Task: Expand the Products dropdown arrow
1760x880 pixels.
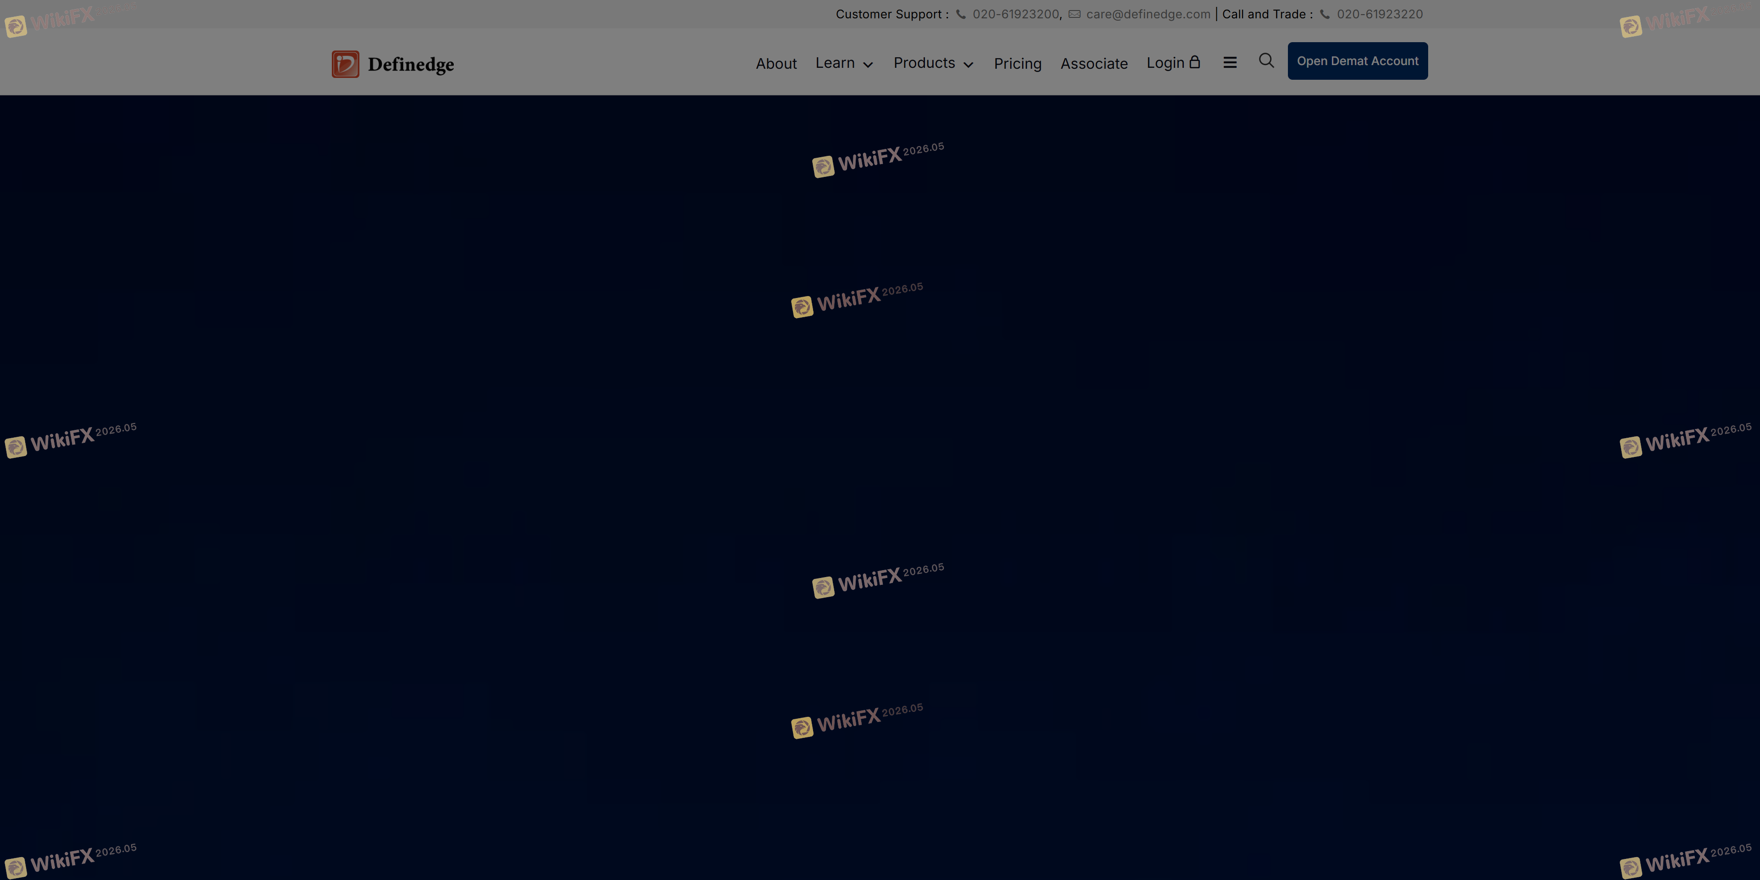Action: (x=968, y=65)
